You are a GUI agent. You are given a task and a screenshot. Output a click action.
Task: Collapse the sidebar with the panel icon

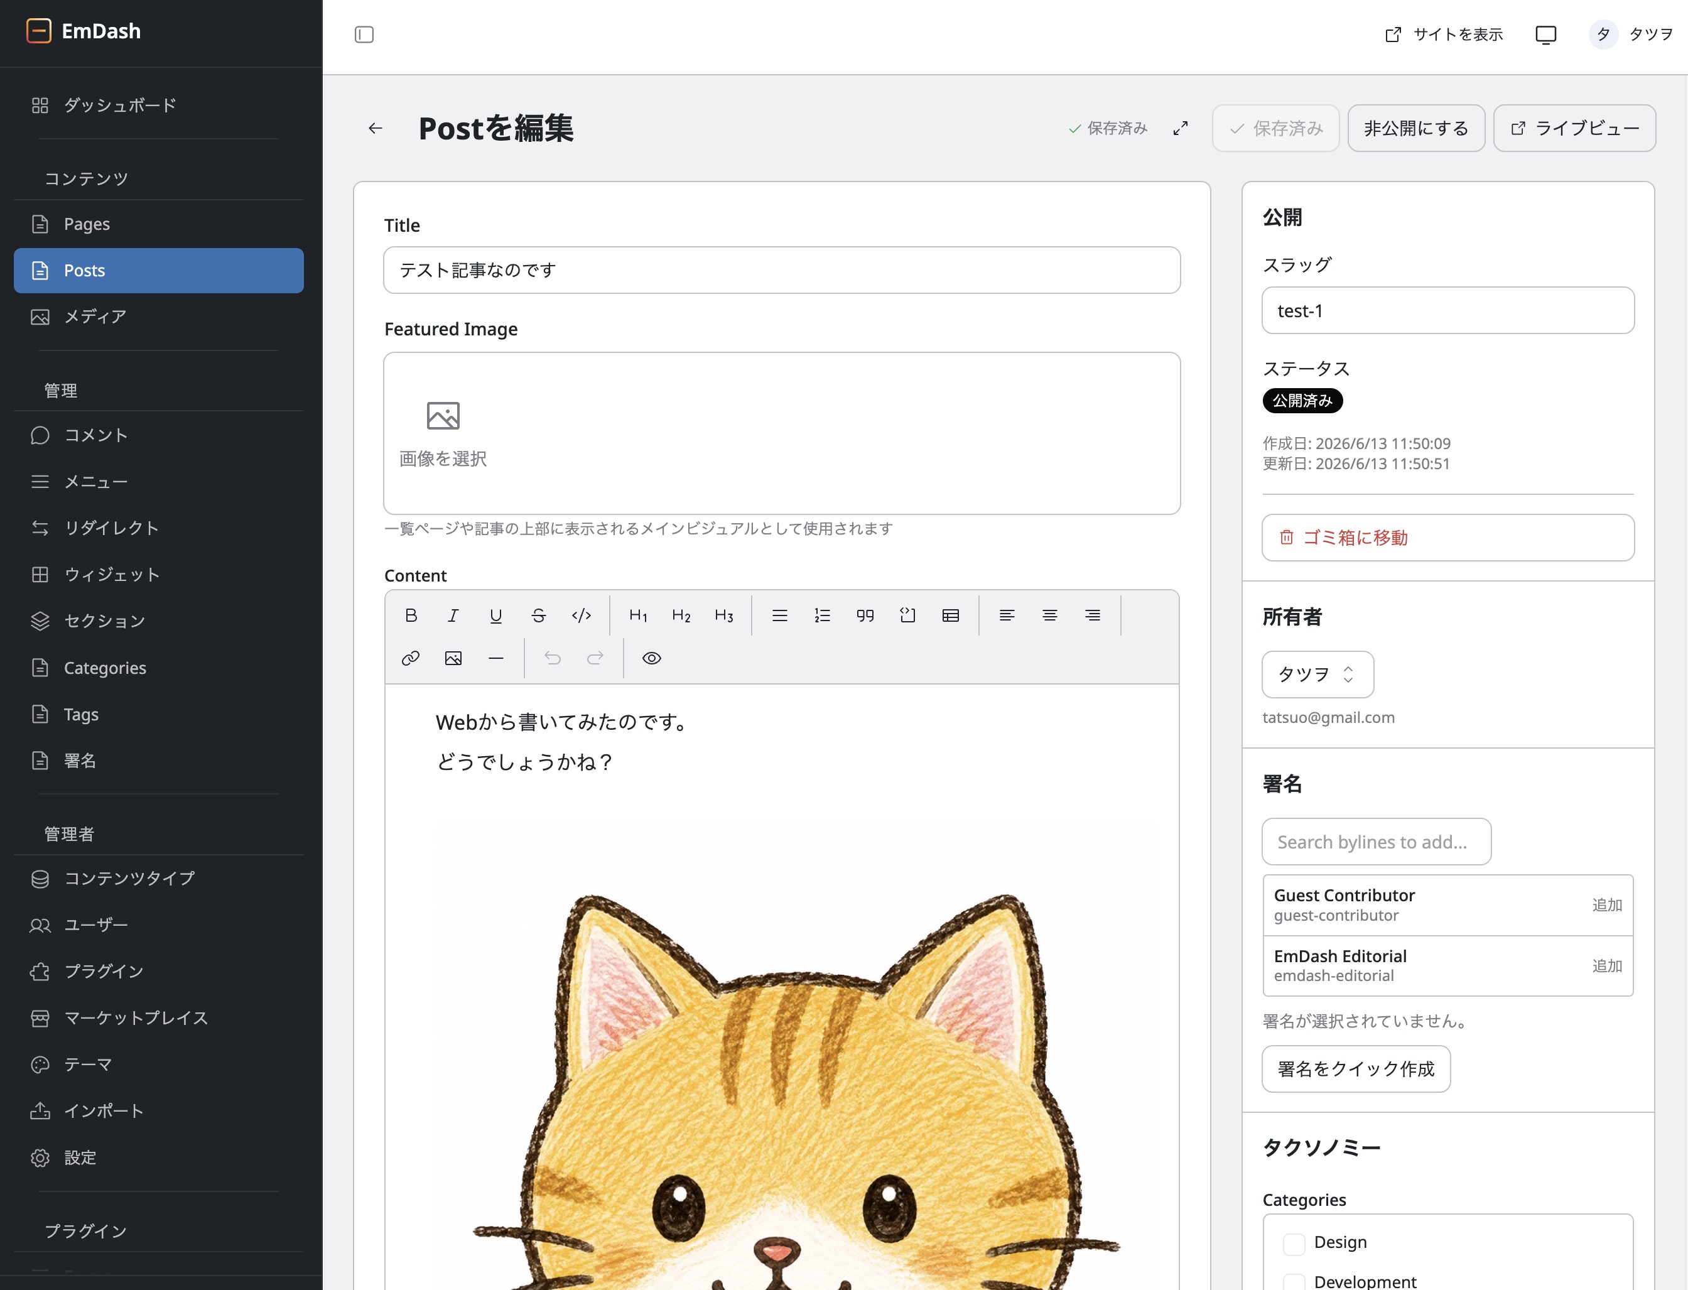(x=364, y=35)
